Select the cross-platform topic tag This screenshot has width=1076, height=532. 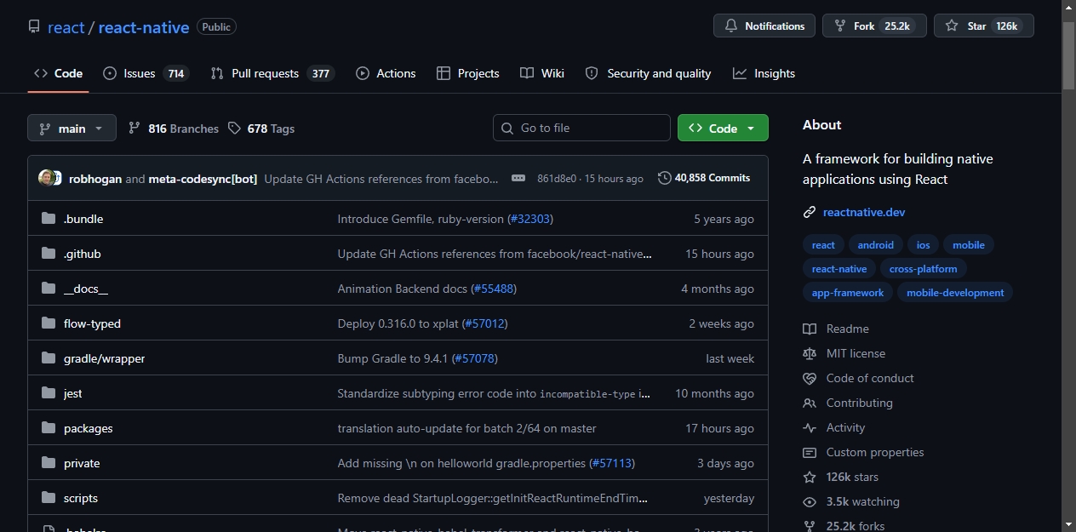923,269
